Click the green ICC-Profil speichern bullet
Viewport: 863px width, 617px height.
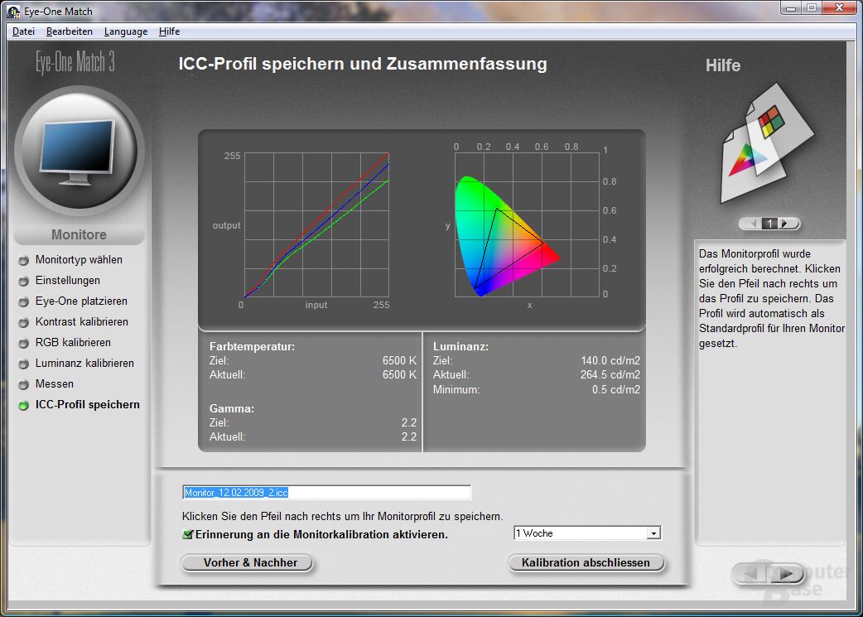click(x=24, y=405)
